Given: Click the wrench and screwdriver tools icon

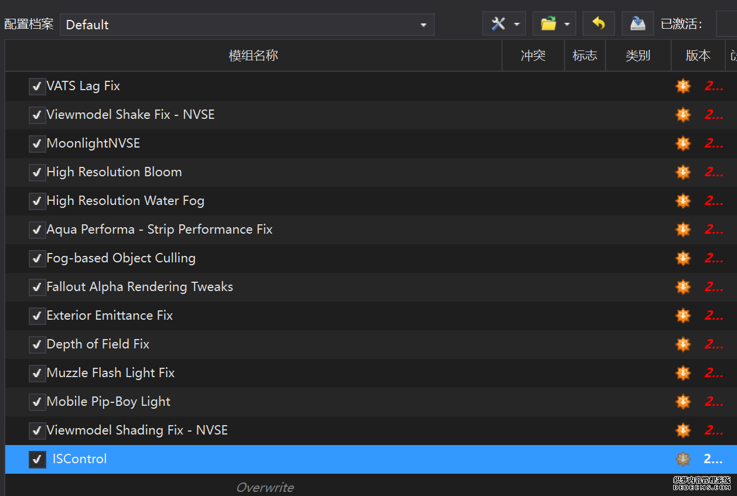Looking at the screenshot, I should [498, 24].
